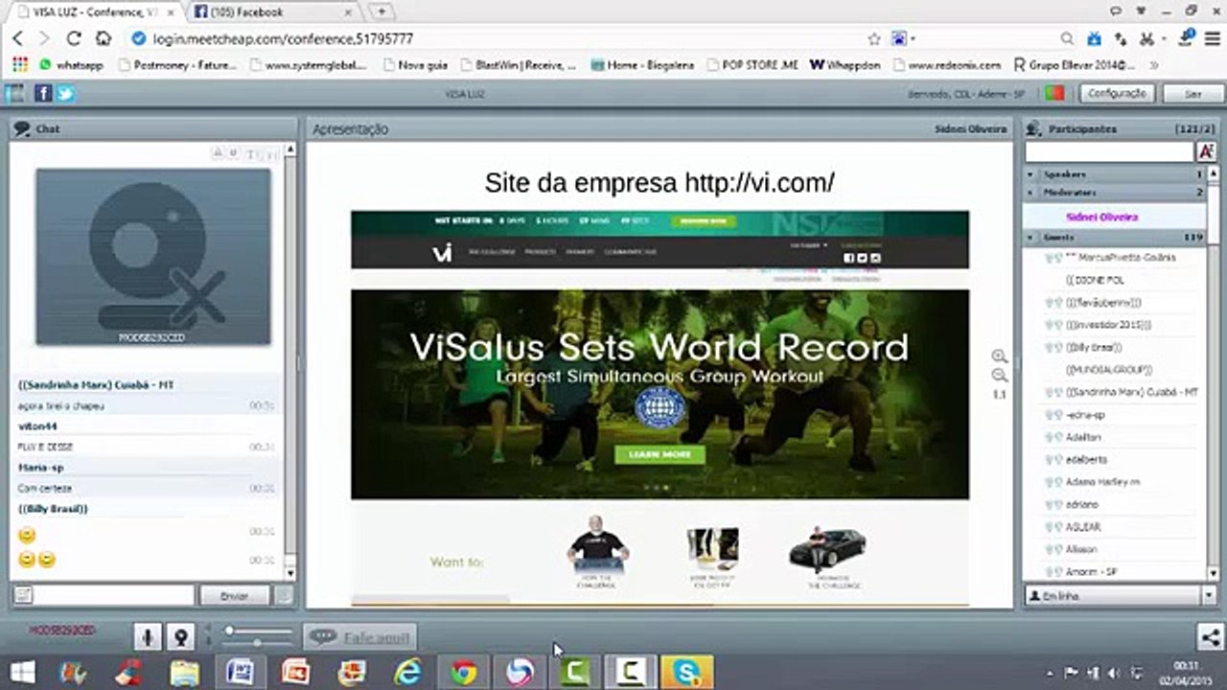Open a new browser tab
Image resolution: width=1227 pixels, height=690 pixels.
click(x=382, y=11)
